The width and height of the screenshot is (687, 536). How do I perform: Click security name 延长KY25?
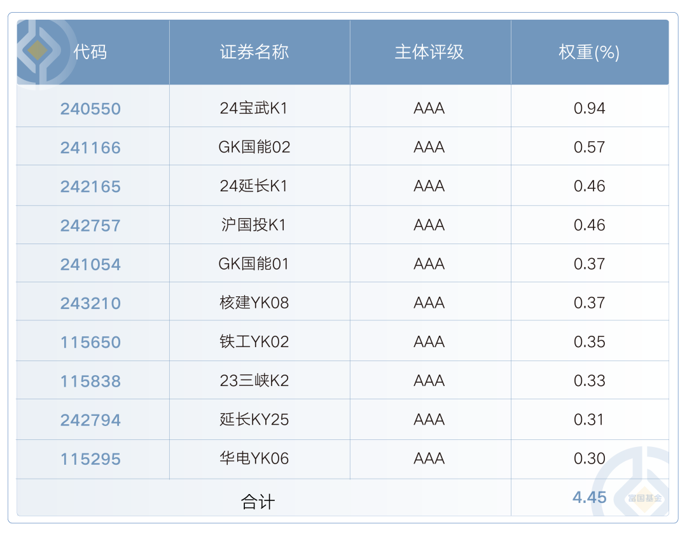point(254,420)
